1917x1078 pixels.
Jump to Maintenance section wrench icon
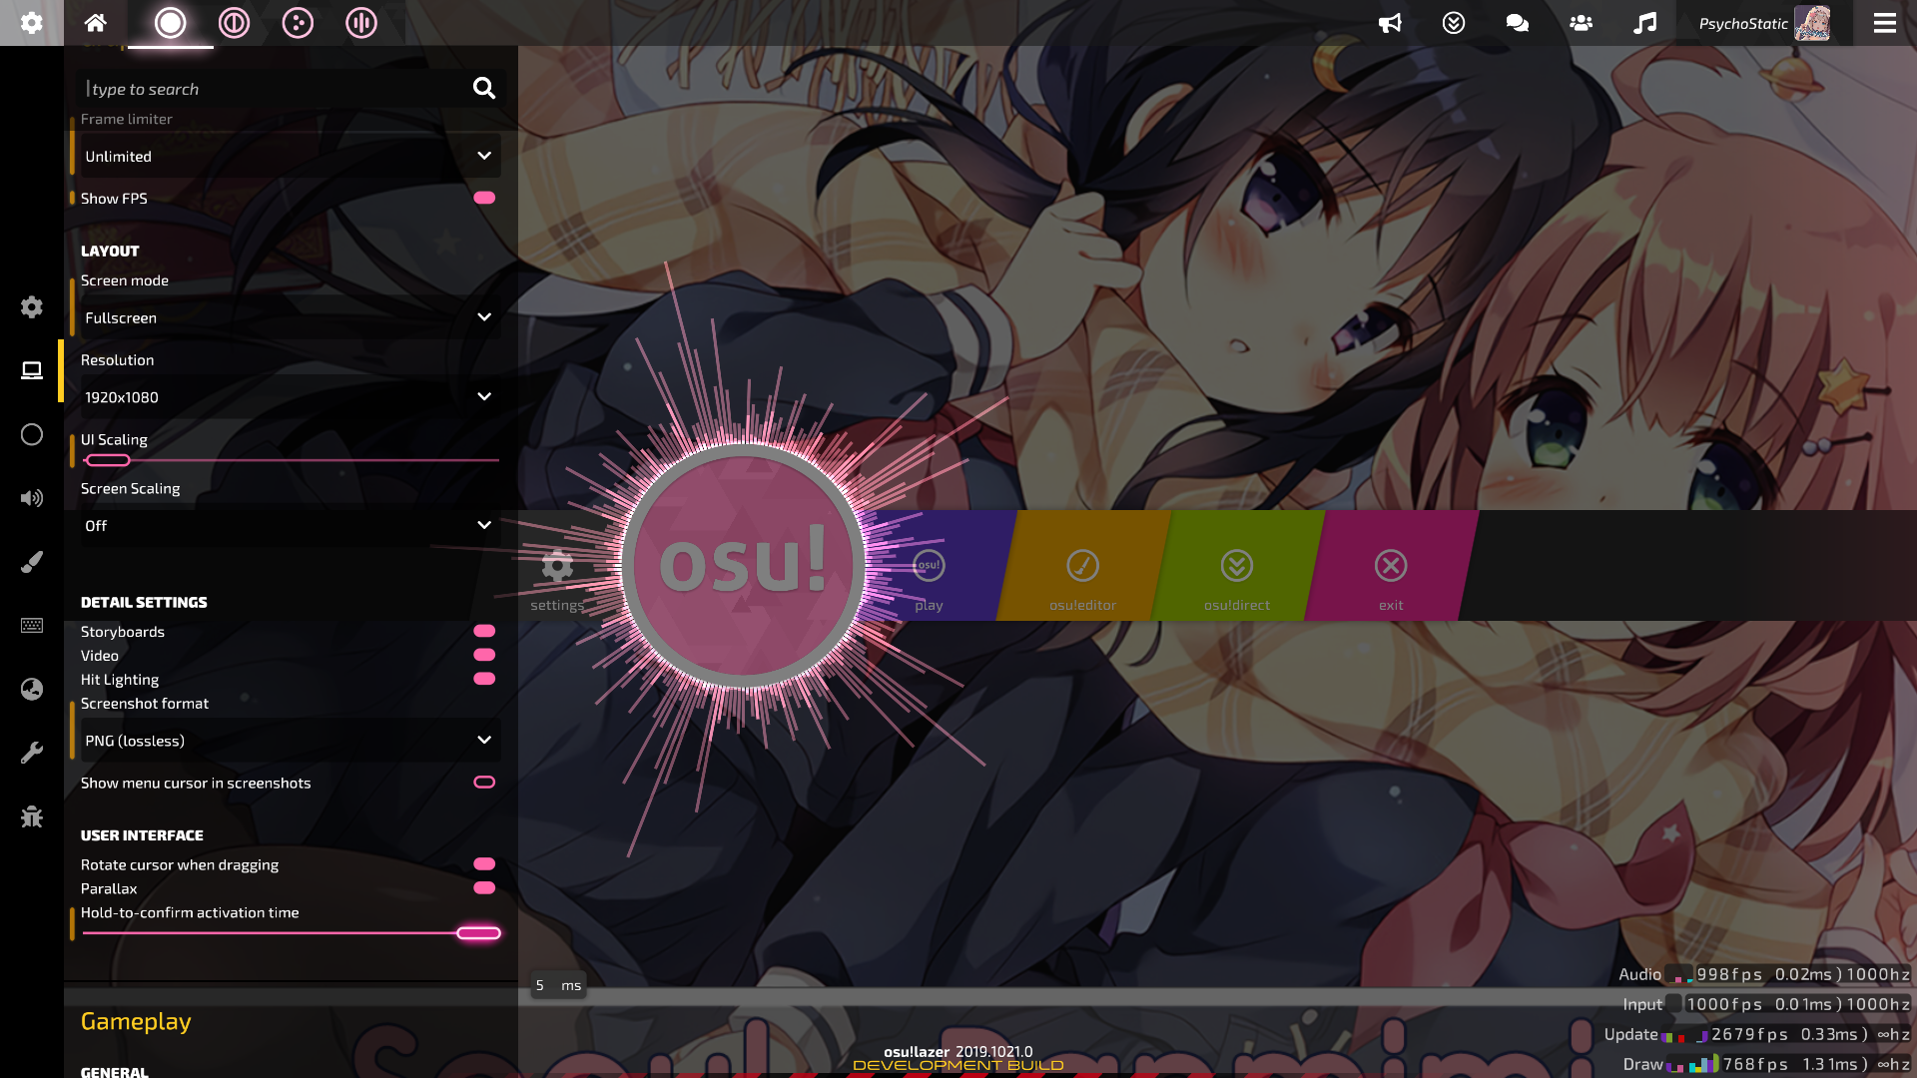click(x=32, y=754)
